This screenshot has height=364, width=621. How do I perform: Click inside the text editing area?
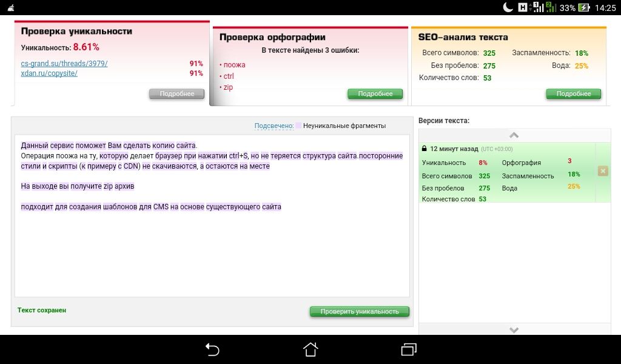(x=212, y=255)
